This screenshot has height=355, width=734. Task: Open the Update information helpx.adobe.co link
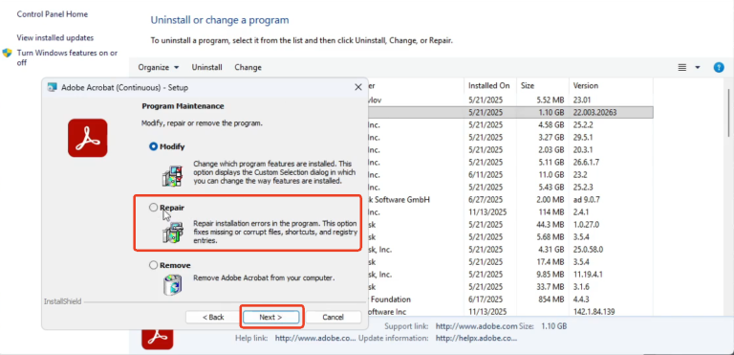(x=476, y=338)
